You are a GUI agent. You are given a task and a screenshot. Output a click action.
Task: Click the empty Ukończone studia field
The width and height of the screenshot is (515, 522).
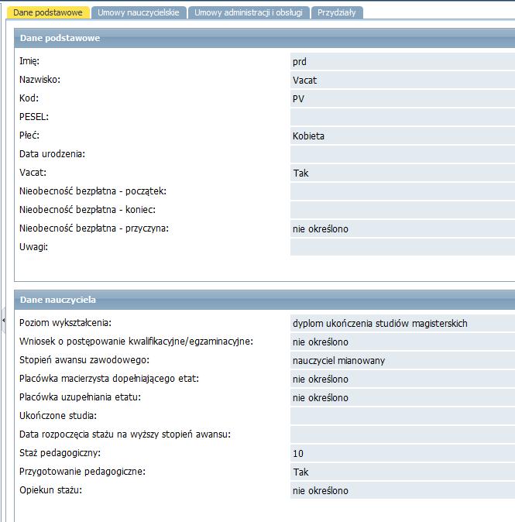[x=403, y=416]
